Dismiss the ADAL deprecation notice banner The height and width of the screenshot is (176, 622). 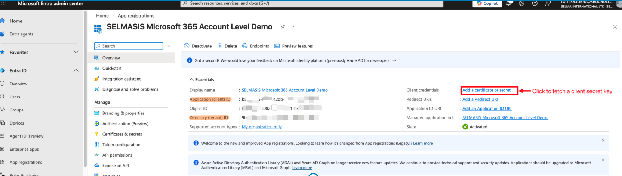603,160
